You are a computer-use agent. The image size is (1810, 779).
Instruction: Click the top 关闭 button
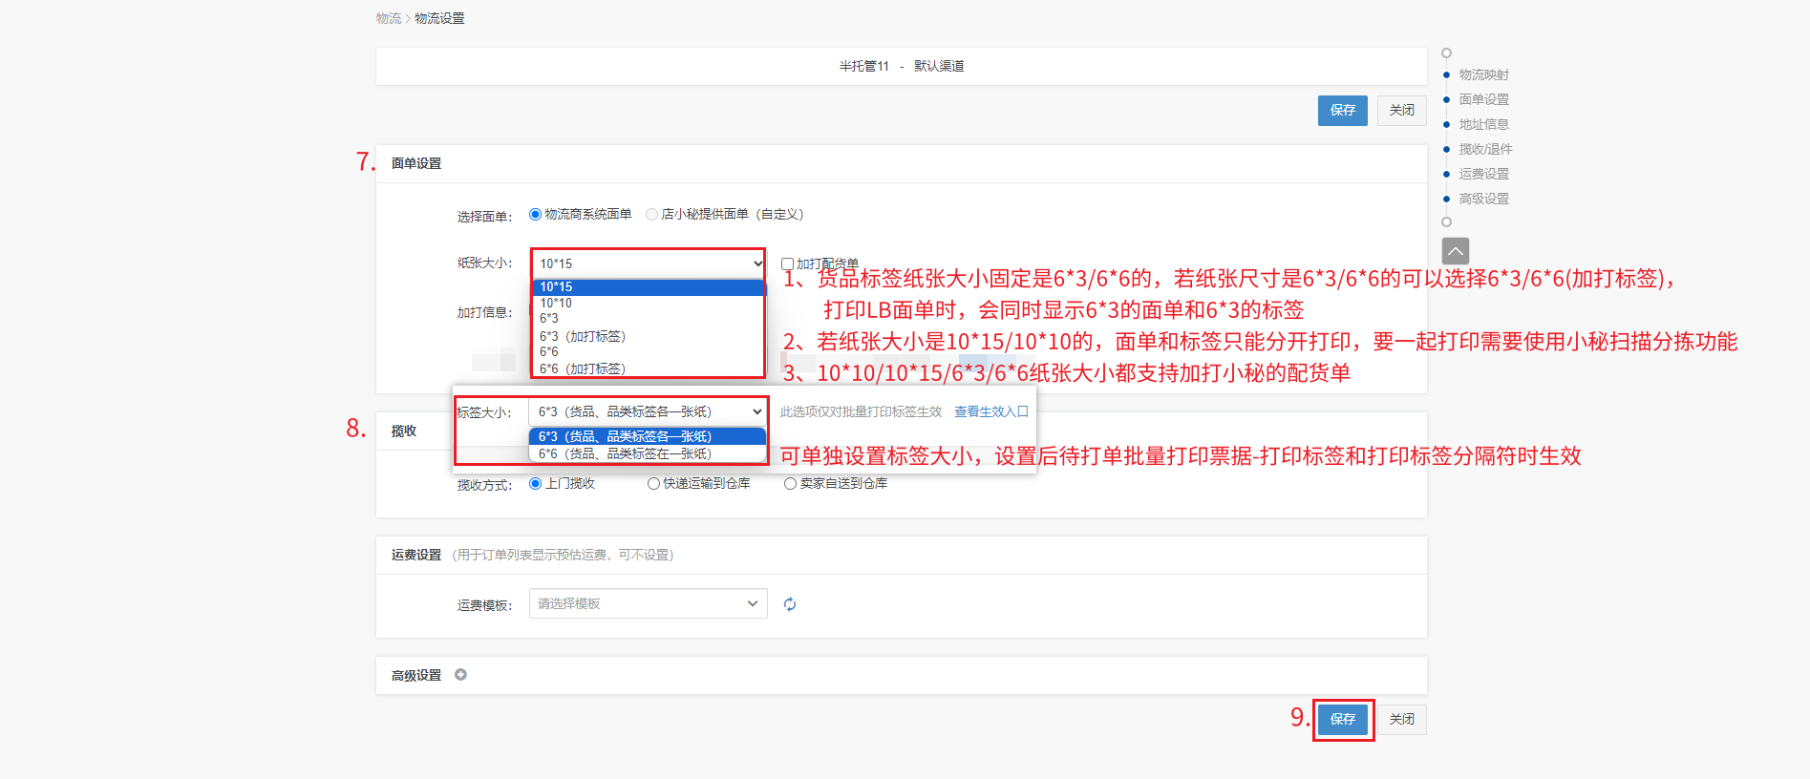[x=1401, y=111]
